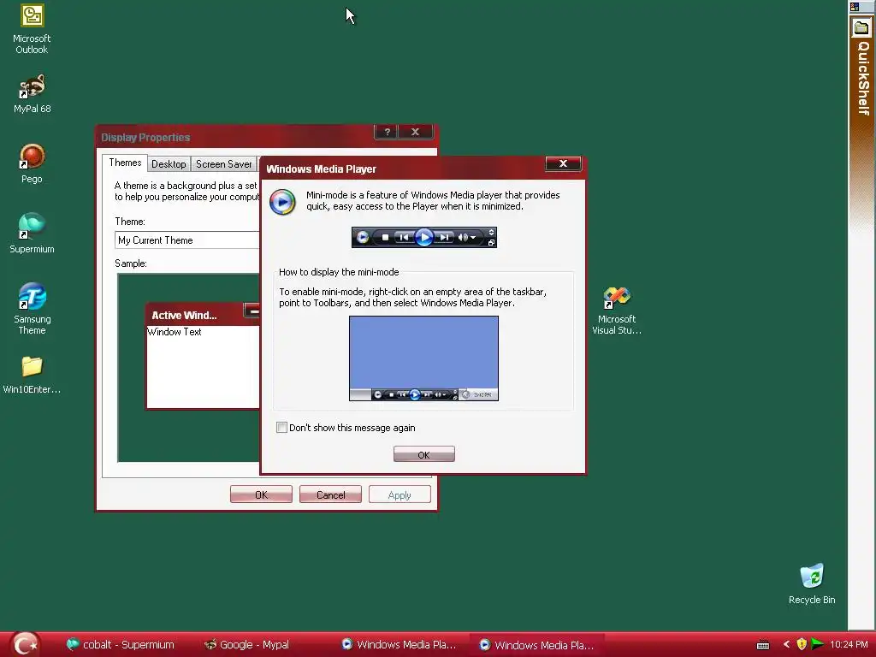
Task: Click the QuickShelf vertical title label
Action: (x=863, y=78)
